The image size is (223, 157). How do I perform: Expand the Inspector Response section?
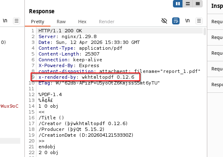pos(215,85)
